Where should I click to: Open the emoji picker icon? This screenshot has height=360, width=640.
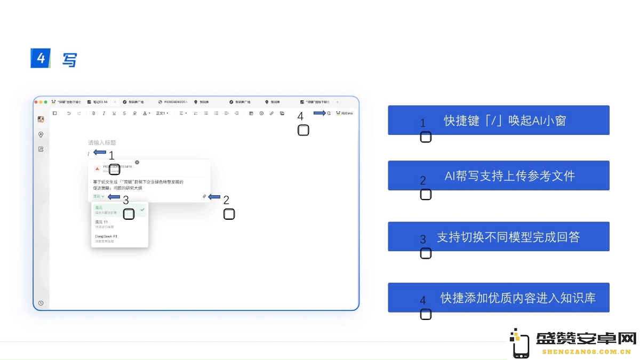tap(261, 113)
